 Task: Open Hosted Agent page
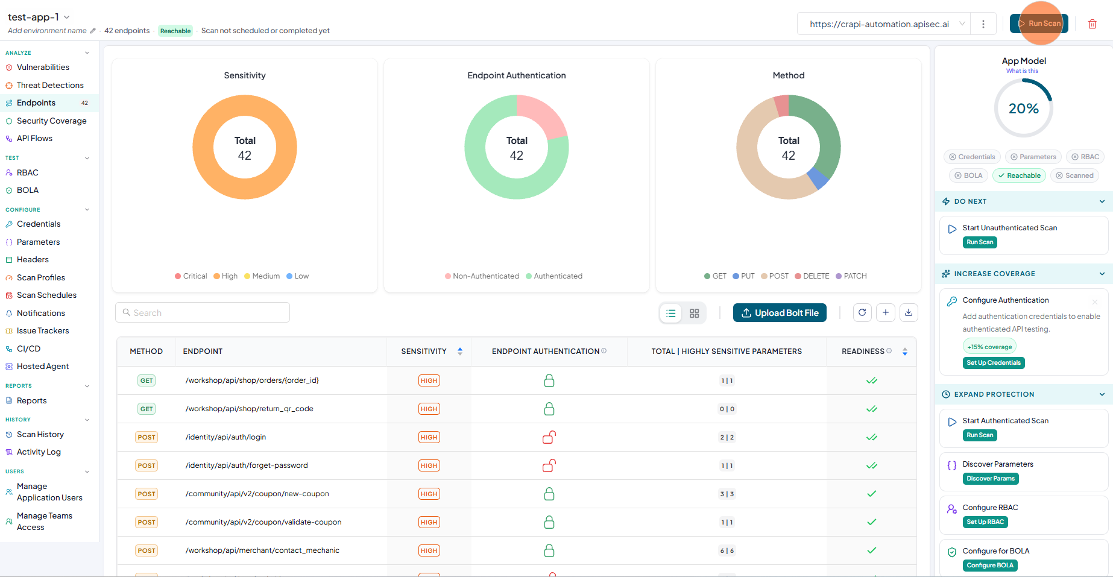[x=43, y=366]
